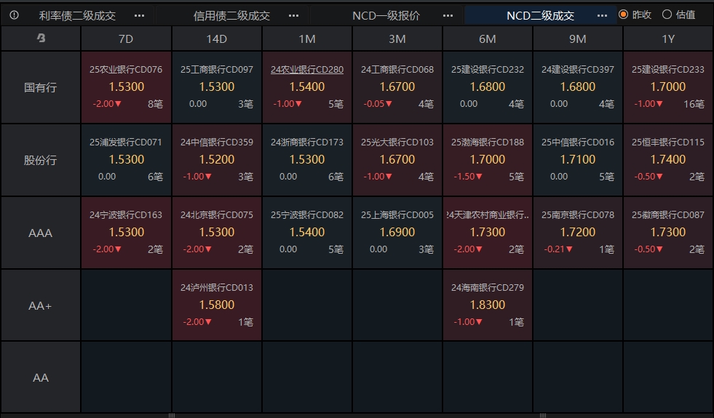This screenshot has height=418, width=714.
Task: Click the 24泸州银行CD013 cell
Action: [217, 305]
